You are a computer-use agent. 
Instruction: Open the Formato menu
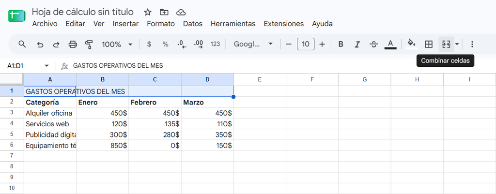161,24
